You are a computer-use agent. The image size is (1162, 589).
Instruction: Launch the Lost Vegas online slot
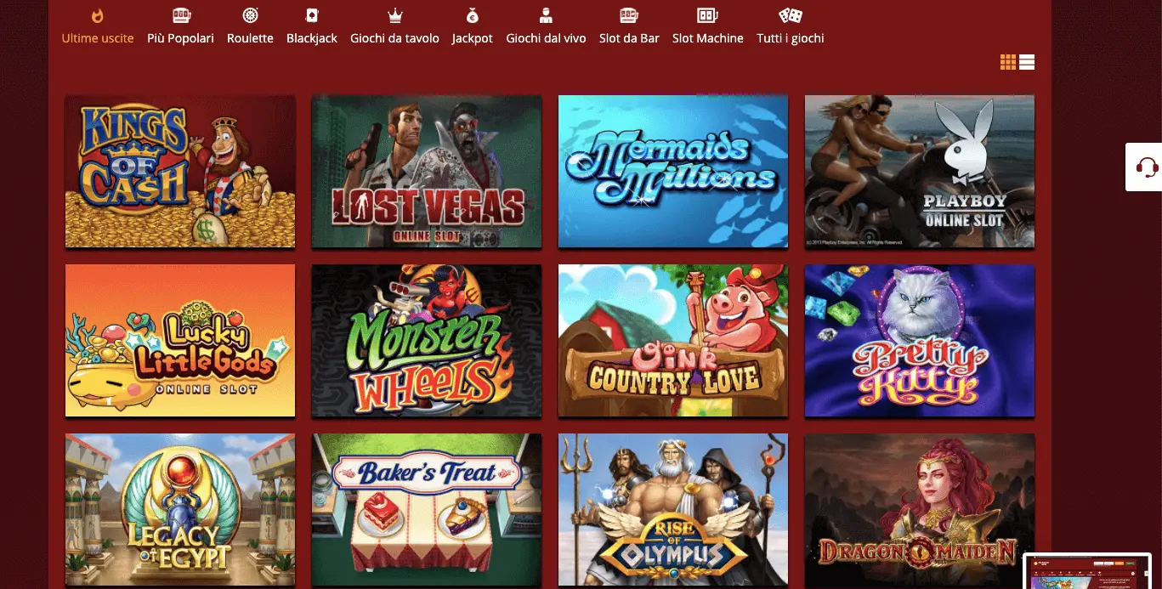427,171
